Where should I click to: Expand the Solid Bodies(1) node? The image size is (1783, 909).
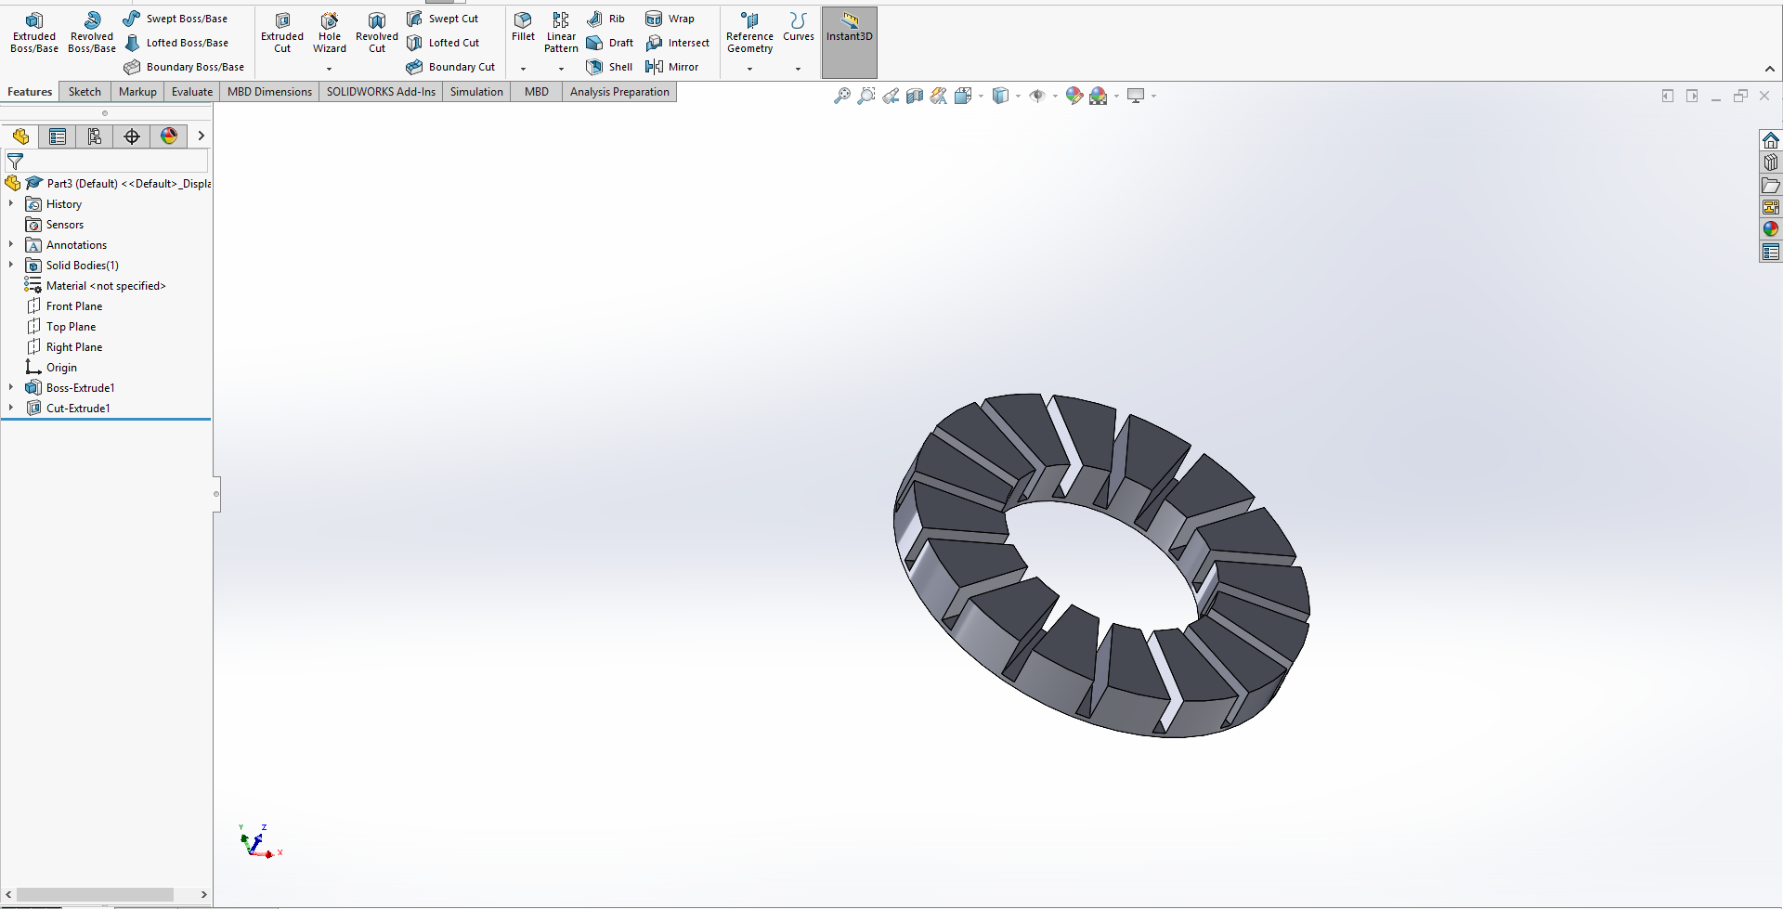(x=11, y=265)
